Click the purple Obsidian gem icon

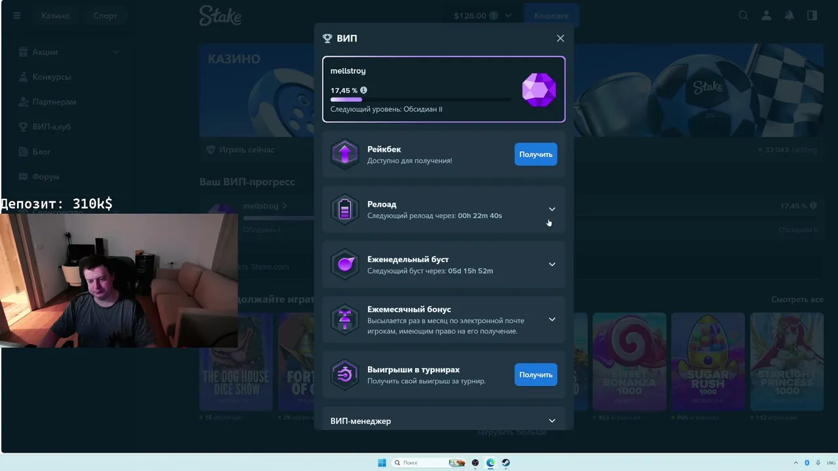click(539, 90)
